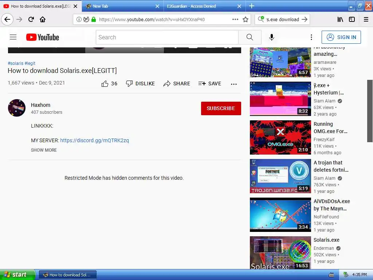Reload the current page
The image size is (373, 280).
pyautogui.click(x=31, y=19)
